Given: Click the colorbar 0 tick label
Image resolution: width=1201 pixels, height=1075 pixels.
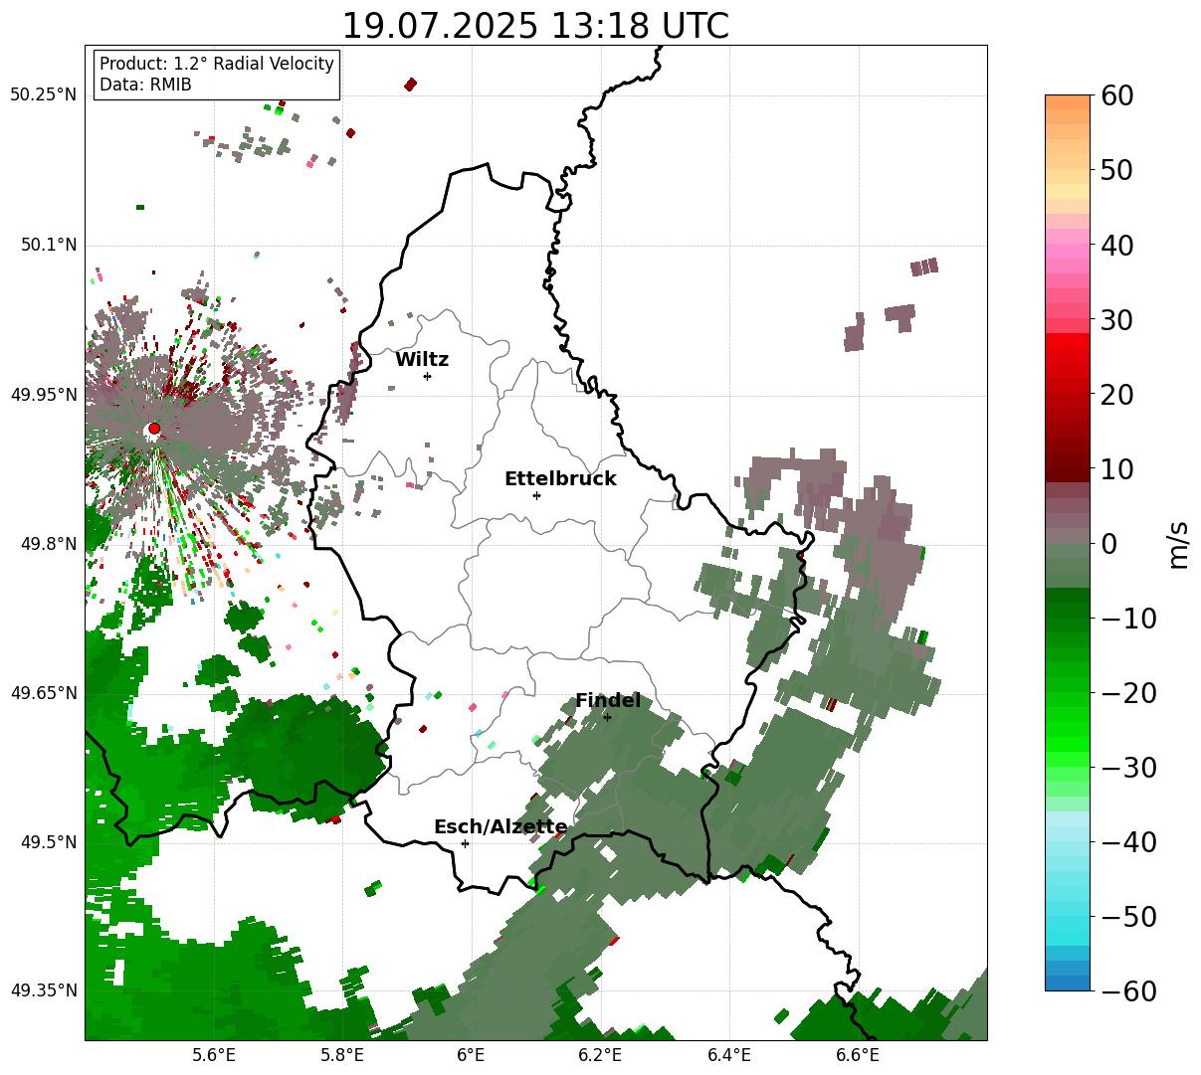Looking at the screenshot, I should tap(1108, 544).
